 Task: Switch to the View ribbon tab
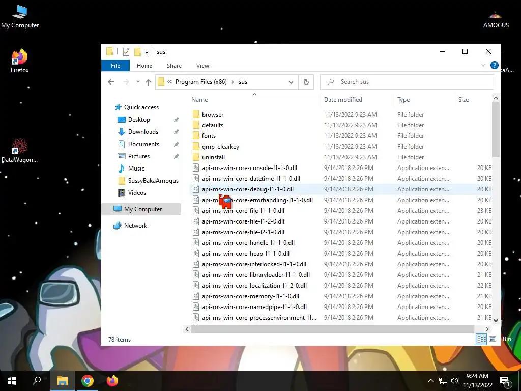click(202, 66)
